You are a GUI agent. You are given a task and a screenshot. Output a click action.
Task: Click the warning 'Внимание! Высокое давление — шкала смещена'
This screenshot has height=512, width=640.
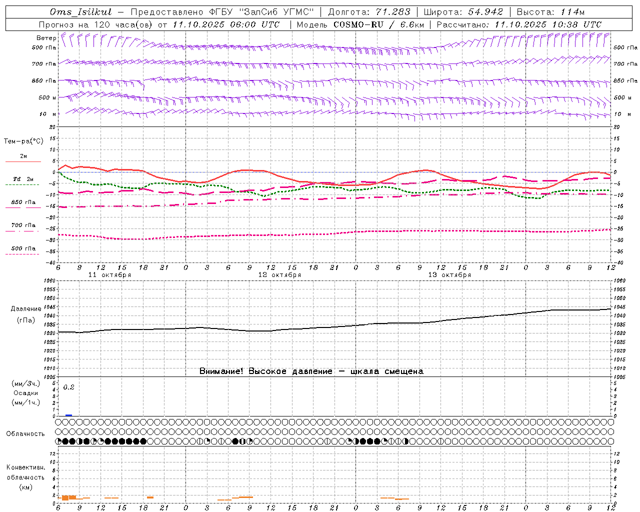click(x=311, y=371)
